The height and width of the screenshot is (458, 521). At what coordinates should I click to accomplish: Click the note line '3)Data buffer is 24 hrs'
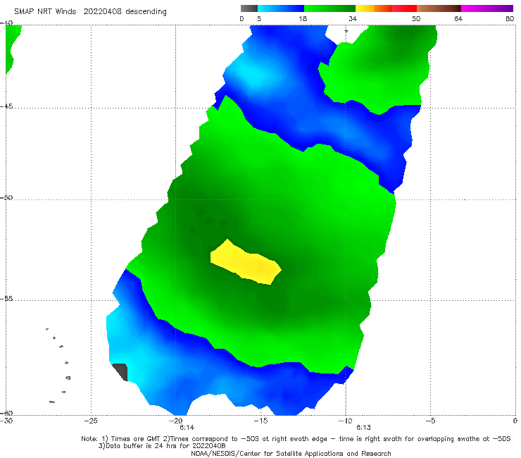point(162,446)
